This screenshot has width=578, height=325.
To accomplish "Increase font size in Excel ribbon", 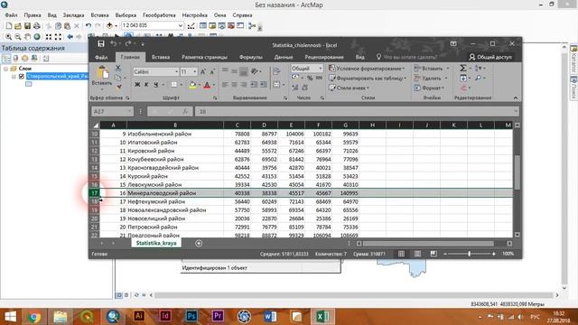I will point(203,72).
